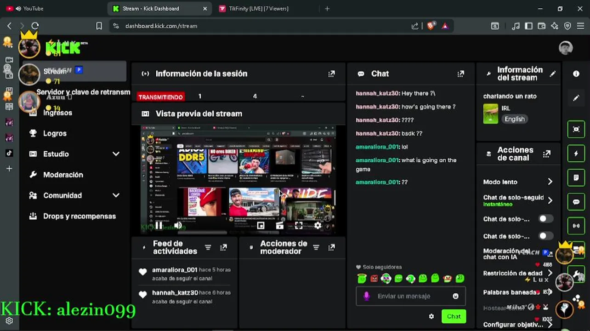Image resolution: width=590 pixels, height=331 pixels.
Task: Open Ingresos in the sidebar
Action: pyautogui.click(x=57, y=113)
